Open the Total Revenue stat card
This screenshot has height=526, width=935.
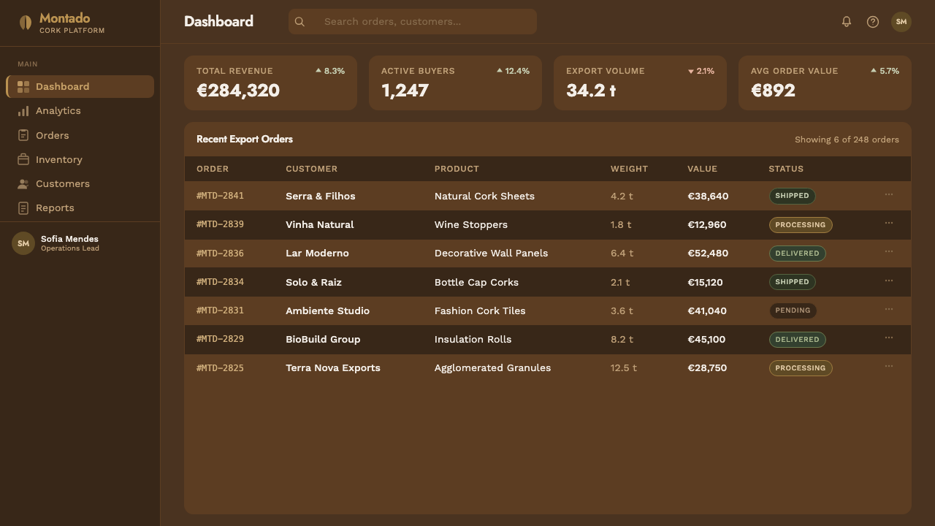click(x=270, y=83)
